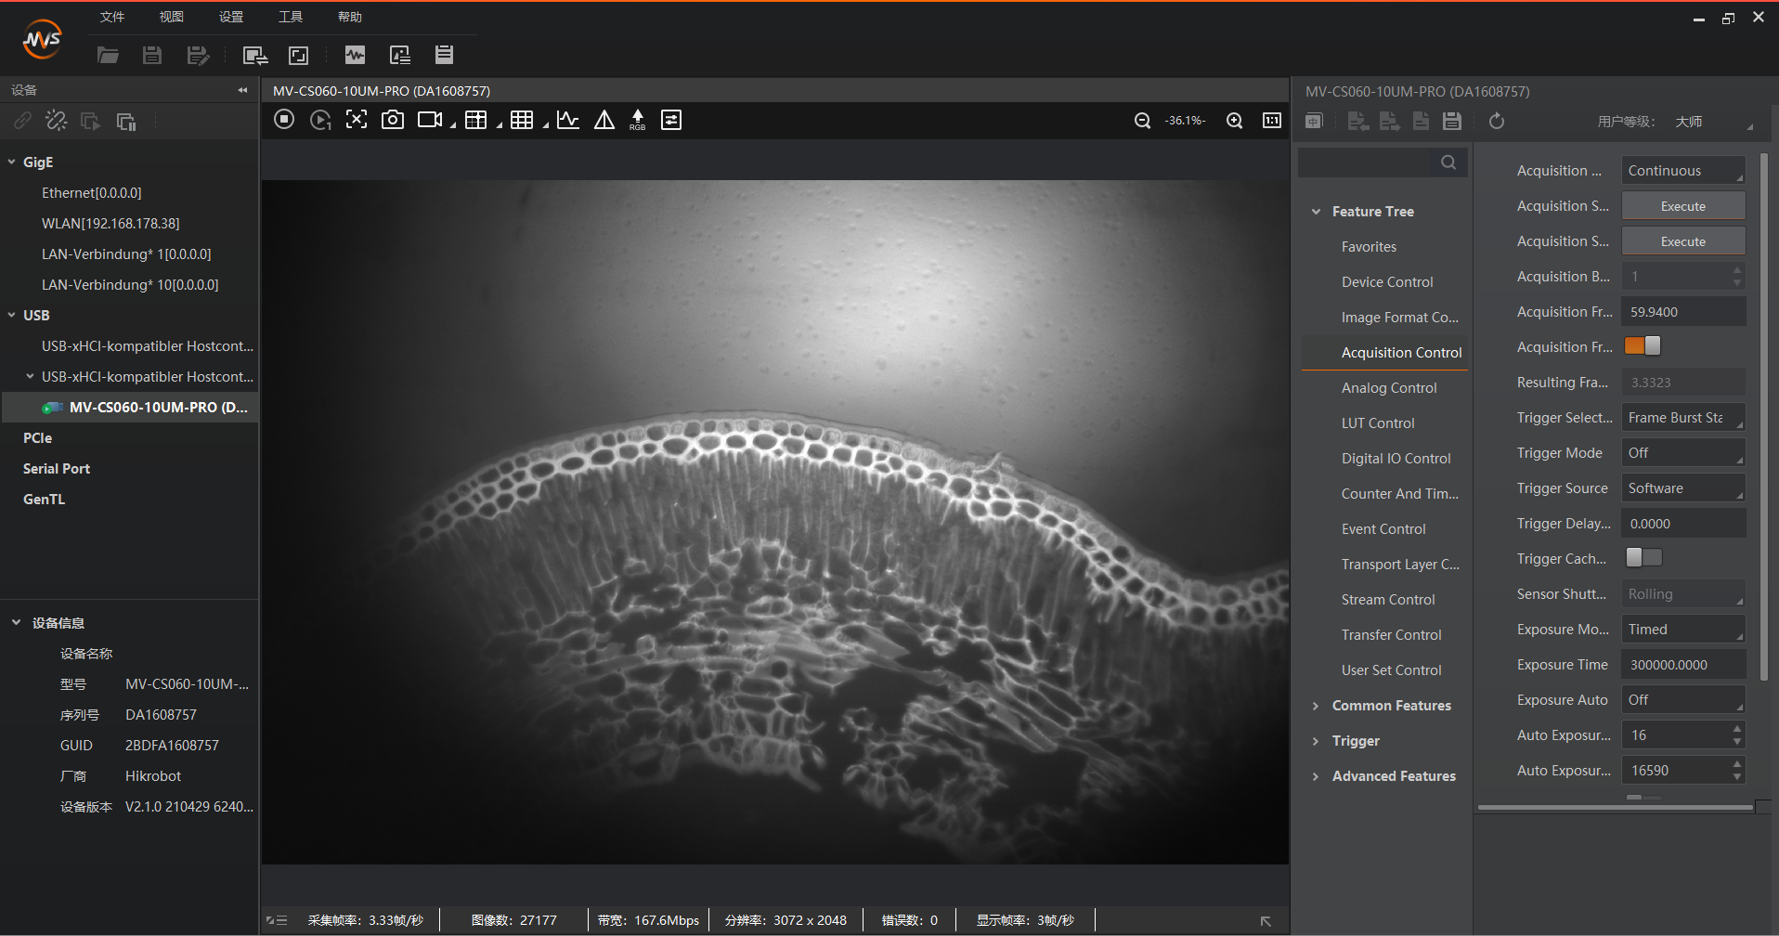Expand the Common Features section
The image size is (1779, 936).
pyautogui.click(x=1391, y=706)
